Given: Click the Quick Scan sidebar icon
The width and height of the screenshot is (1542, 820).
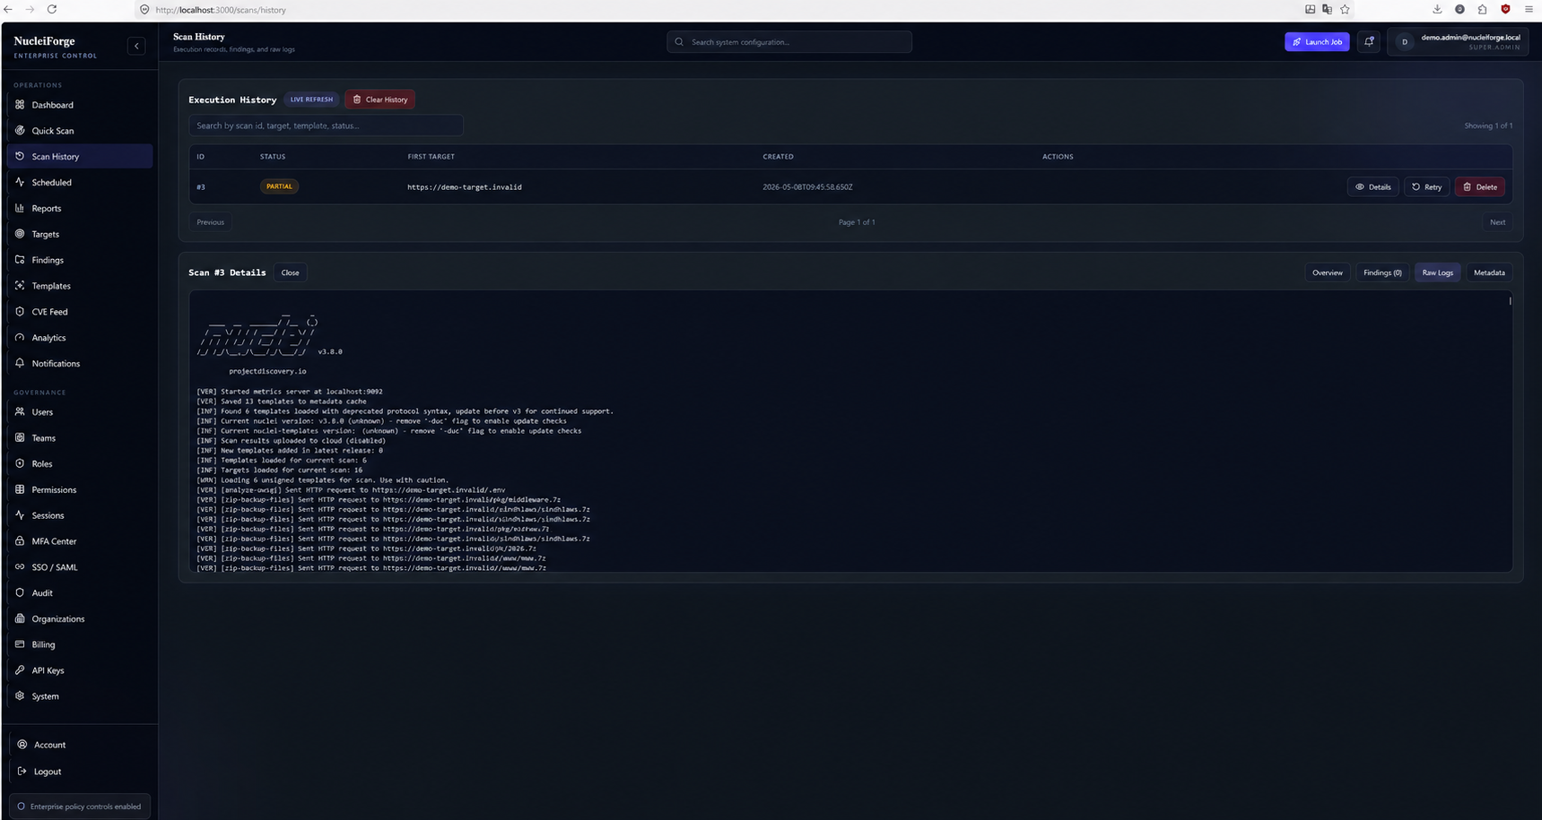Looking at the screenshot, I should tap(20, 130).
